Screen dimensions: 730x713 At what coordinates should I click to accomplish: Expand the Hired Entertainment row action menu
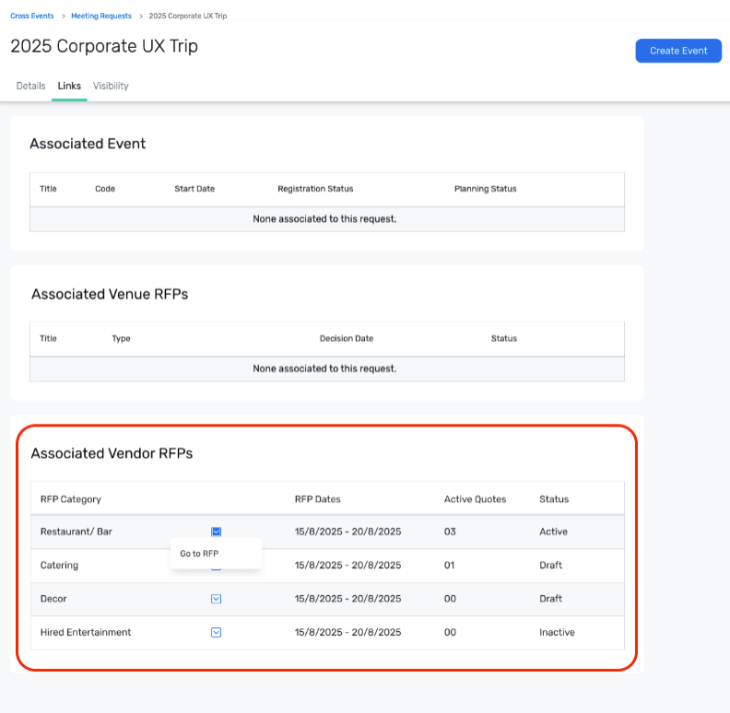(216, 632)
